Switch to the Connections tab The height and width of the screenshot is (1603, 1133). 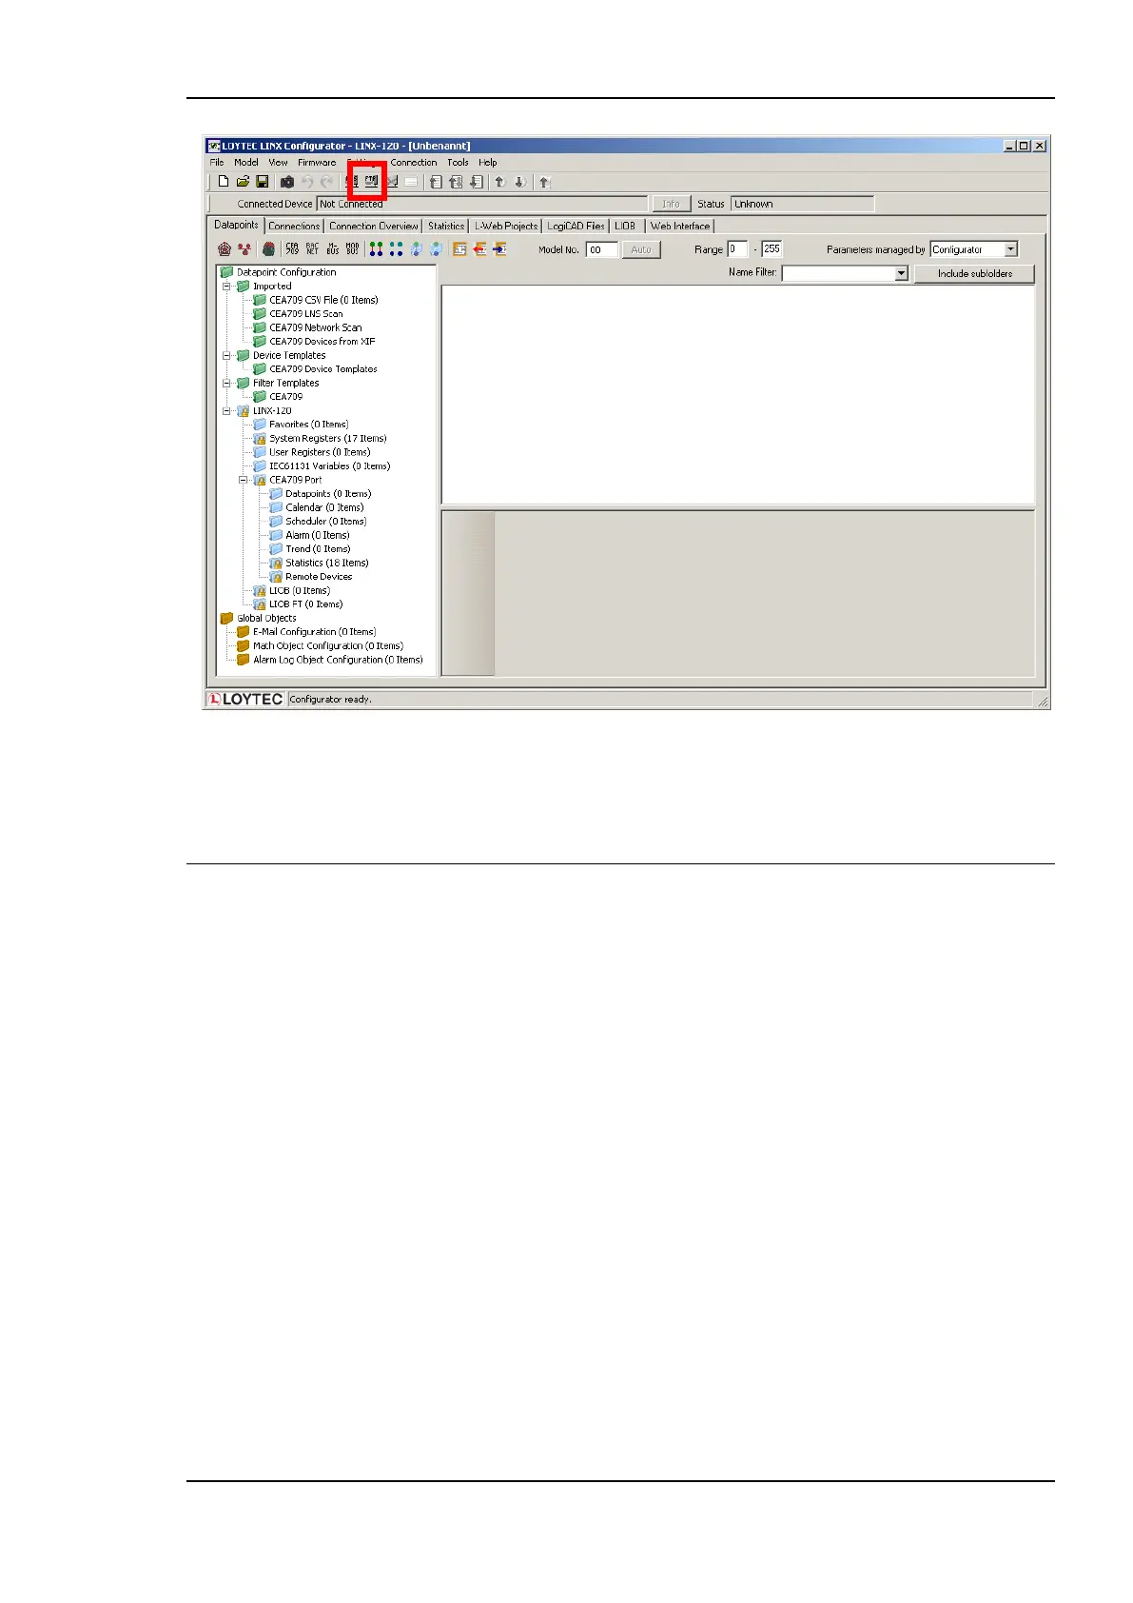click(294, 227)
